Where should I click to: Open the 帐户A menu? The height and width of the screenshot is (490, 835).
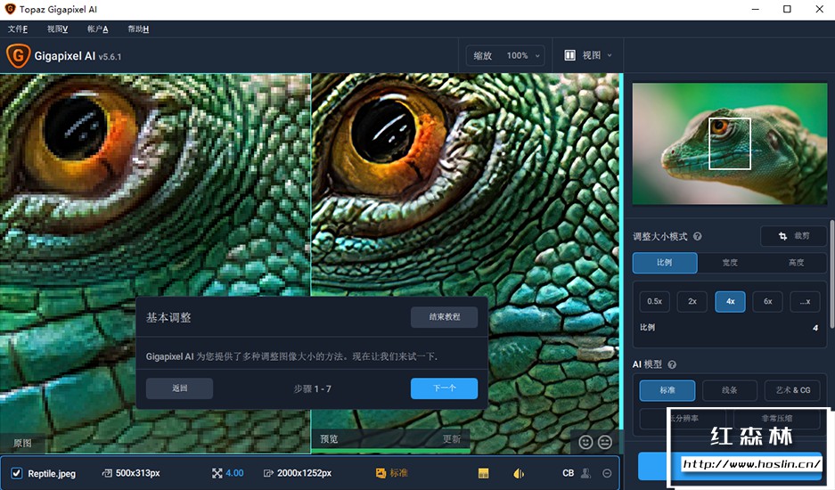(x=97, y=29)
